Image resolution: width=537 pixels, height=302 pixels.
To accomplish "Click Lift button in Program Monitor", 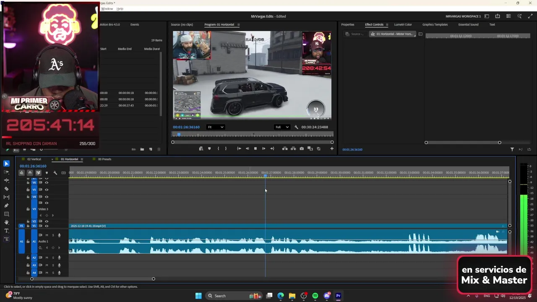I will coord(285,148).
